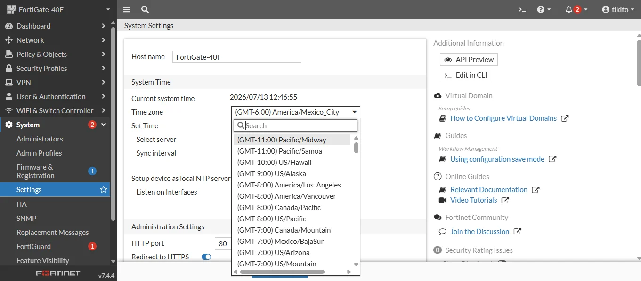Click the Firmware & Registration blue badge
Screen dimensions: 641x281
point(92,171)
